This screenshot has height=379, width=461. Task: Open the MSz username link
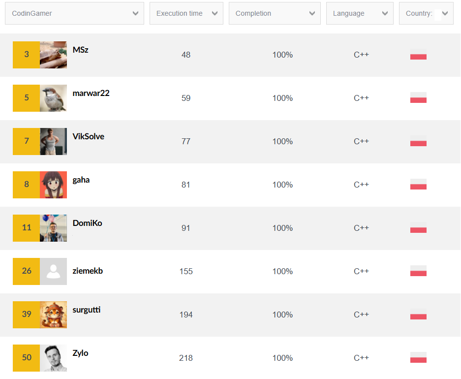80,50
